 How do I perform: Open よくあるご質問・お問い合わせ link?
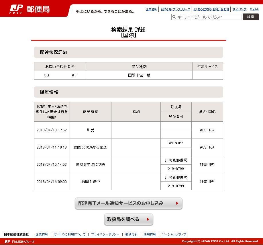coord(211,9)
